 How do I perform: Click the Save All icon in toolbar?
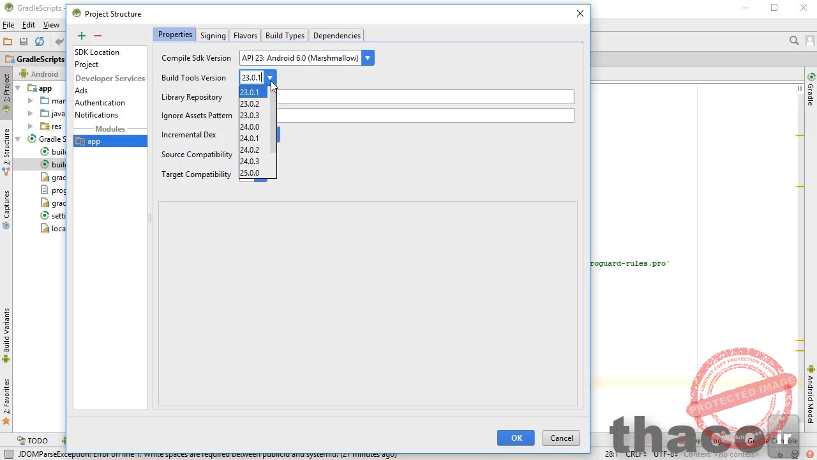click(23, 42)
